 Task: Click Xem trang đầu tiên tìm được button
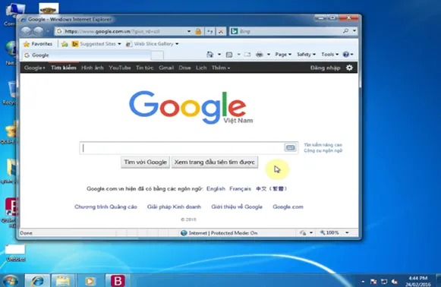215,162
